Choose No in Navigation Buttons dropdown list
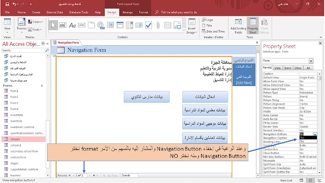The height and width of the screenshot is (183, 325). pos(308,141)
